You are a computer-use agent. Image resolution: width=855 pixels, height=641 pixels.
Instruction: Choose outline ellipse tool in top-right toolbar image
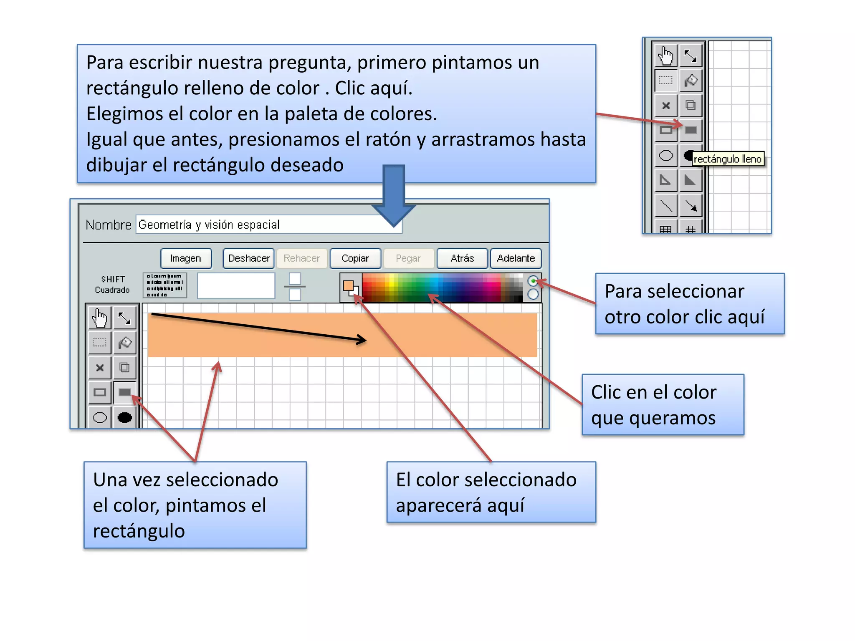(666, 156)
